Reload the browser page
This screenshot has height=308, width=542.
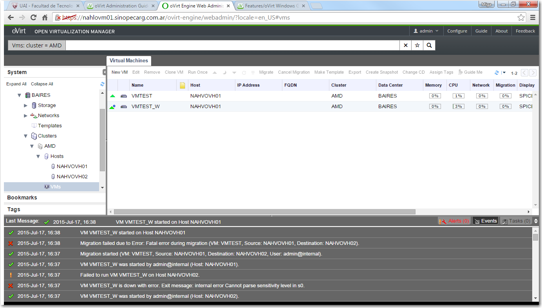pyautogui.click(x=33, y=18)
